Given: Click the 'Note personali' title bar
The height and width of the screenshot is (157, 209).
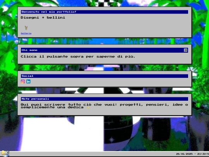Looking at the screenshot, I should 104,99.
